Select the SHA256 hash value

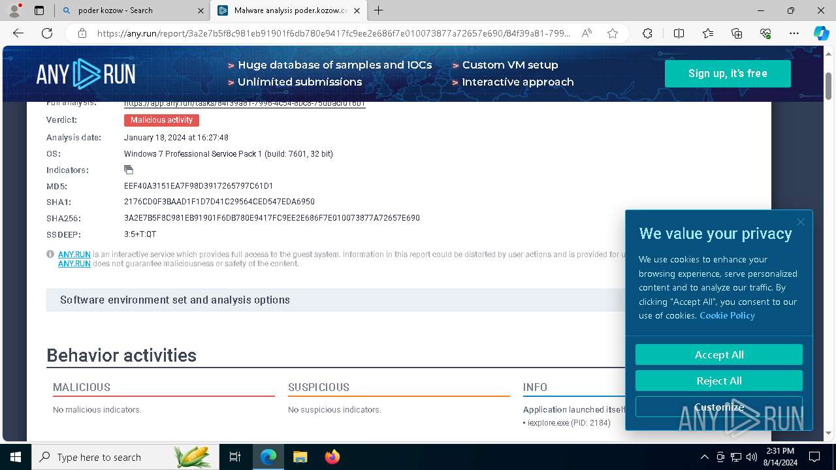(272, 218)
